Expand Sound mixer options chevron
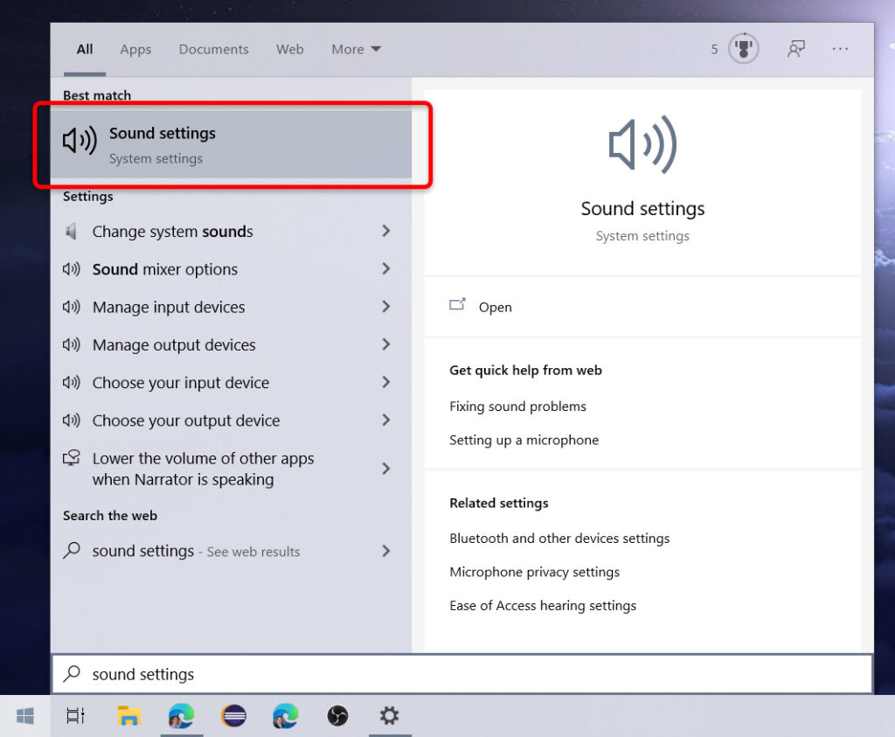 pyautogui.click(x=385, y=268)
